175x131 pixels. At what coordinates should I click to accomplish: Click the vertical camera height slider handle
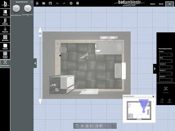tap(40, 36)
